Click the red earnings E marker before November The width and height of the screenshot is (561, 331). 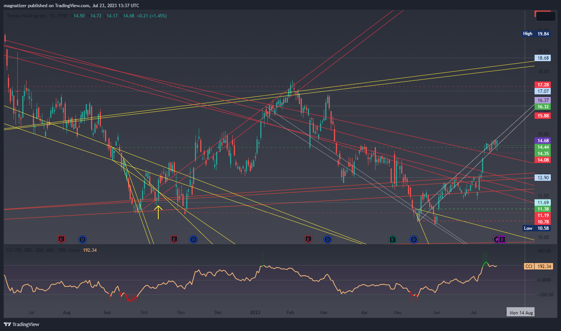tap(174, 239)
